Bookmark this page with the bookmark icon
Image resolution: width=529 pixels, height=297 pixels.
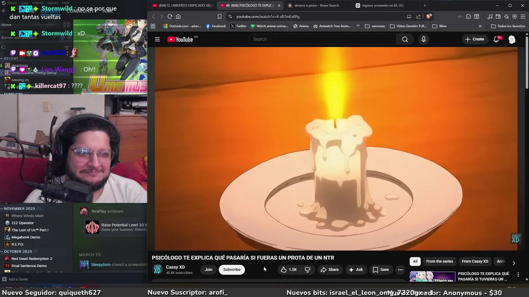click(219, 16)
